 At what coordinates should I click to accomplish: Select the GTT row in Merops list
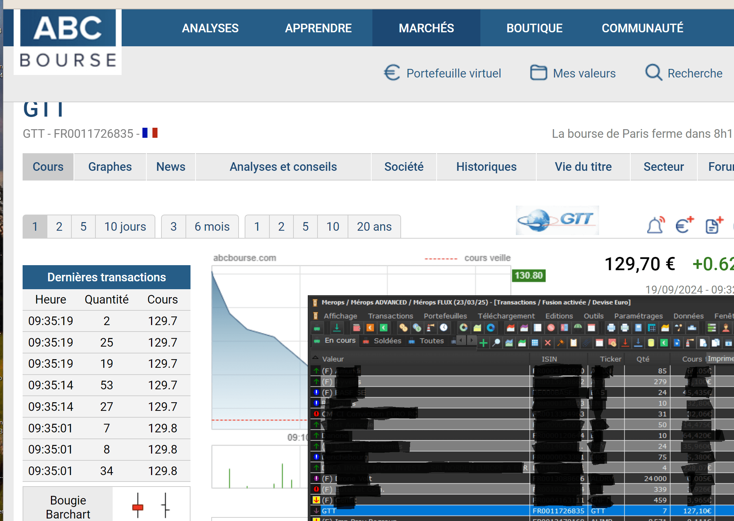522,511
